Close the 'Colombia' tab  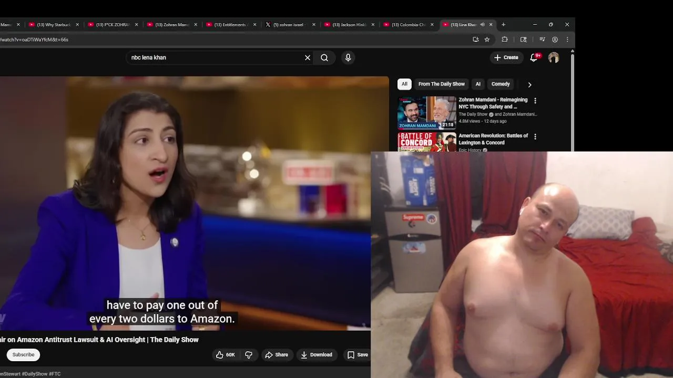tap(432, 25)
